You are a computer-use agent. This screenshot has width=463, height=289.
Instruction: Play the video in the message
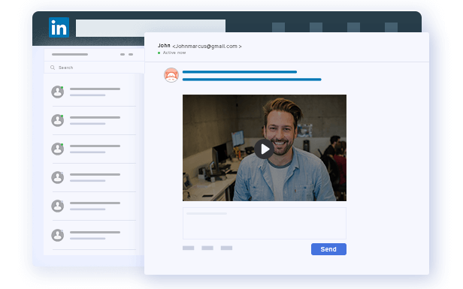[265, 149]
